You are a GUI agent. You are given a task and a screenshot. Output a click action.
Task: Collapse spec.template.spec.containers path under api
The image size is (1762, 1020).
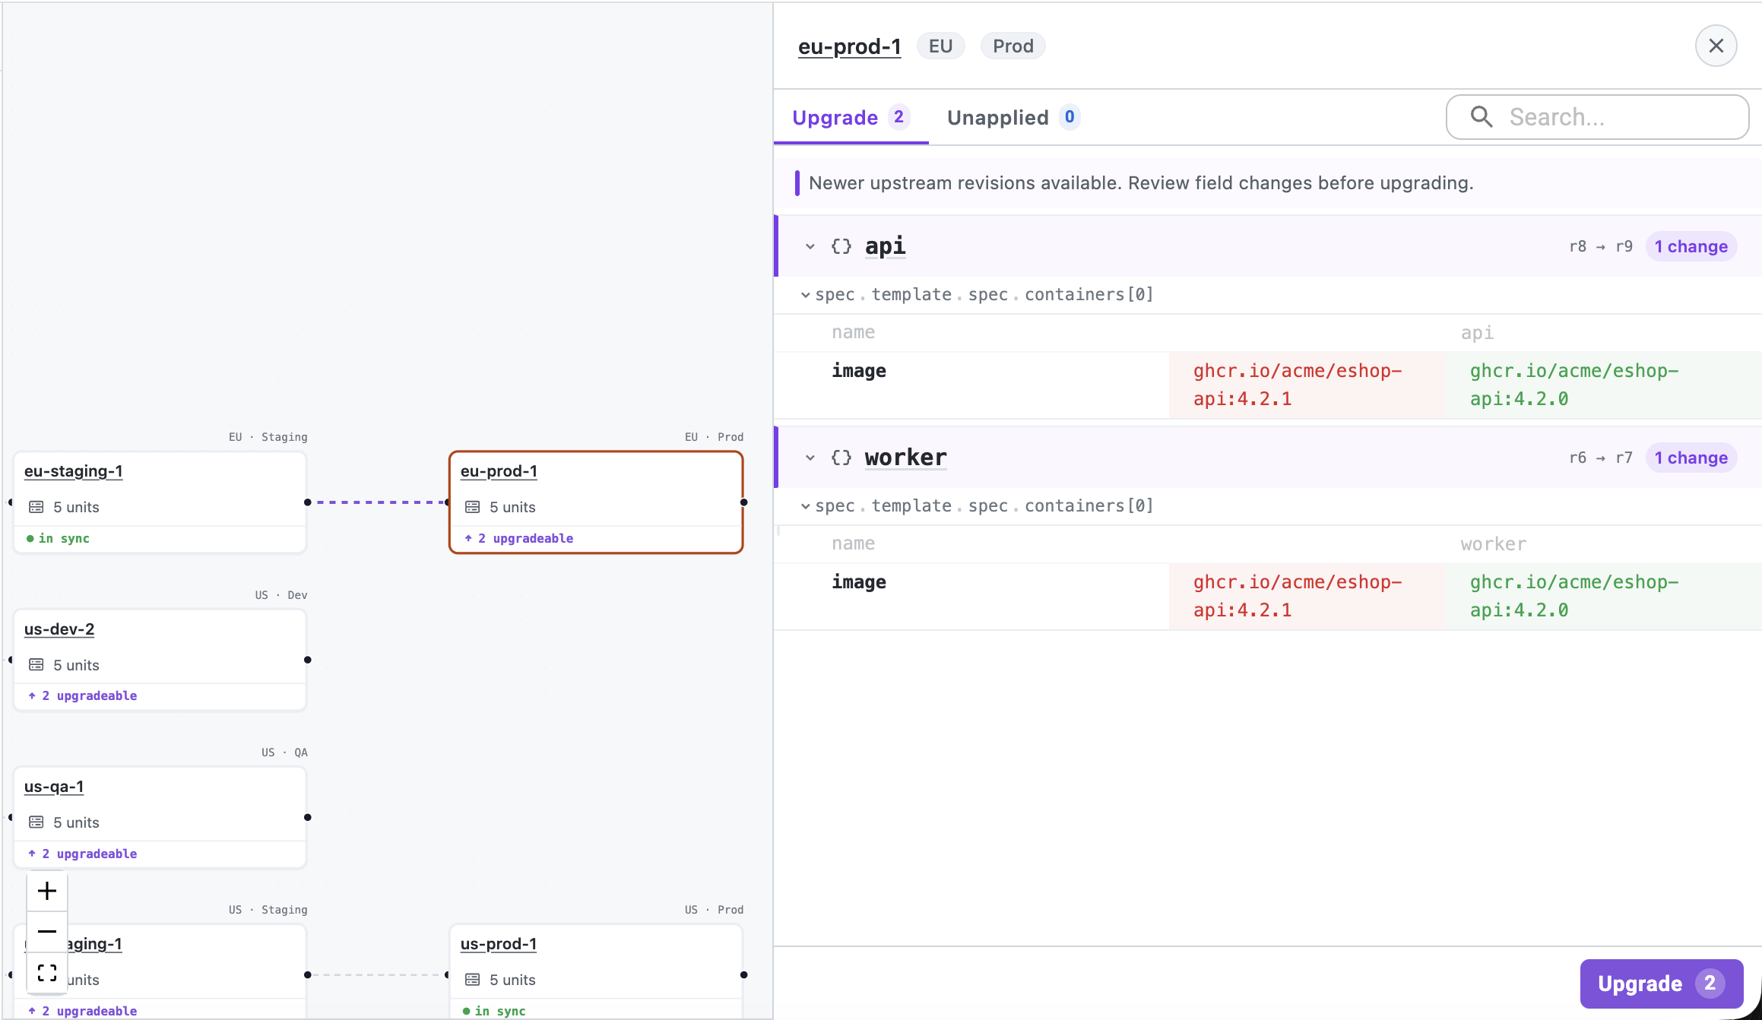(805, 294)
